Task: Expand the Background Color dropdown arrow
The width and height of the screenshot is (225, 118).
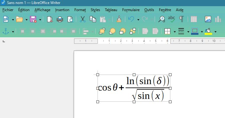Action: [x=215, y=32]
